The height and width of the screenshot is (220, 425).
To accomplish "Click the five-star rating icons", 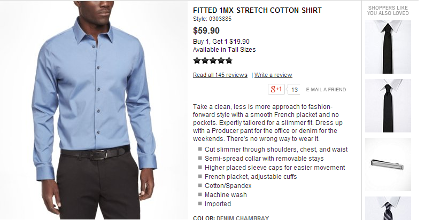I will [213, 60].
